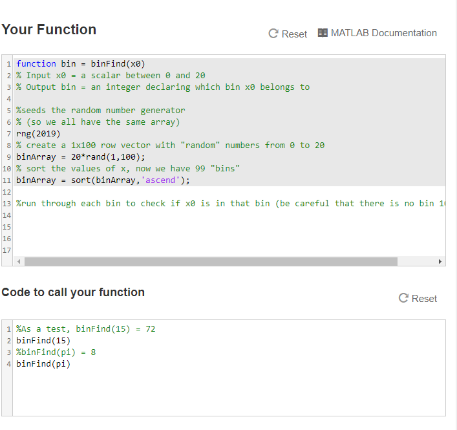Click Reset text in Code to call section
Image resolution: width=457 pixels, height=430 pixels.
pyautogui.click(x=424, y=299)
